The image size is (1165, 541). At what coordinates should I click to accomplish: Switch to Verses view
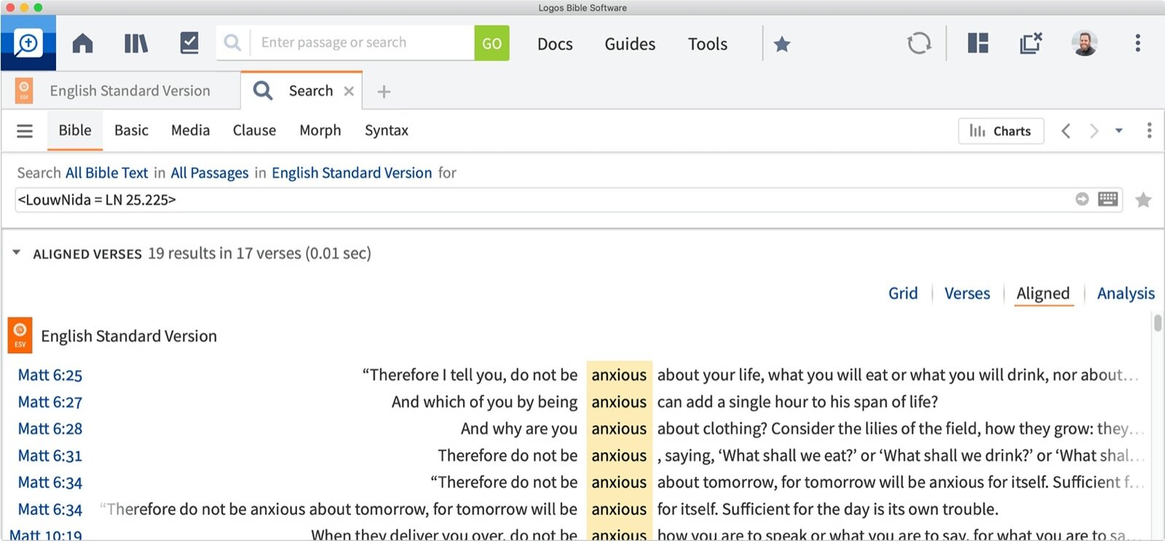[x=967, y=293]
